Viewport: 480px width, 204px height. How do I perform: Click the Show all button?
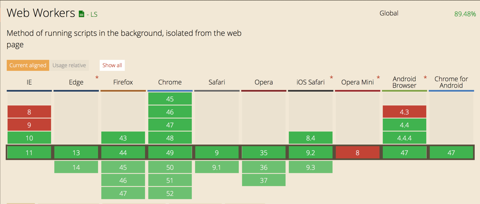112,65
